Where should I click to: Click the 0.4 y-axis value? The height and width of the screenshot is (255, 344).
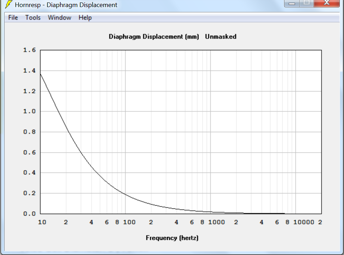pyautogui.click(x=29, y=173)
